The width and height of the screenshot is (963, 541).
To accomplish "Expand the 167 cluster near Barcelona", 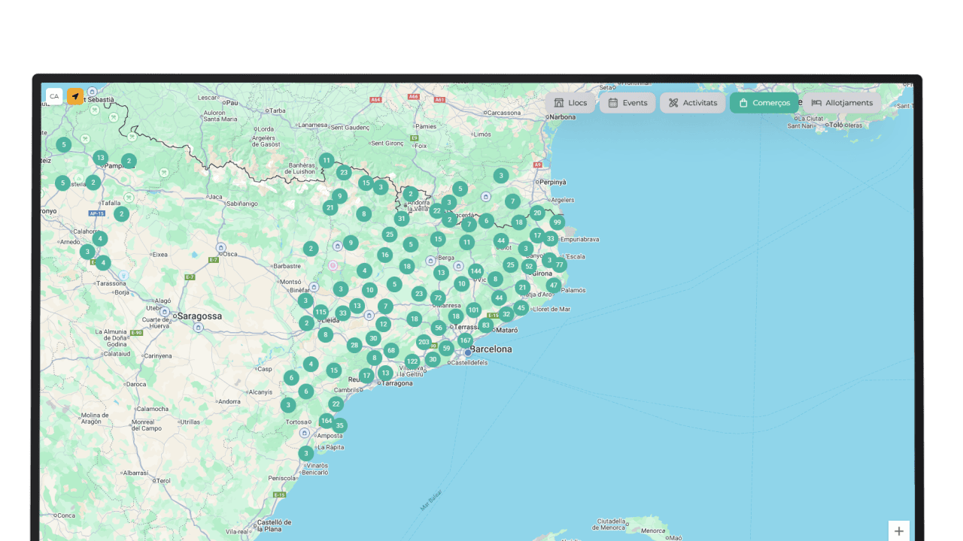I will [465, 340].
